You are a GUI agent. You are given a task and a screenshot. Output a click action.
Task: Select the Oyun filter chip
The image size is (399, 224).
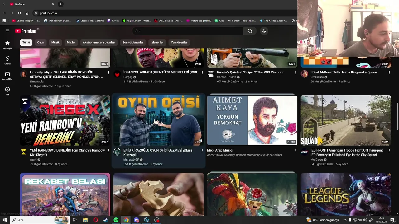click(x=41, y=42)
